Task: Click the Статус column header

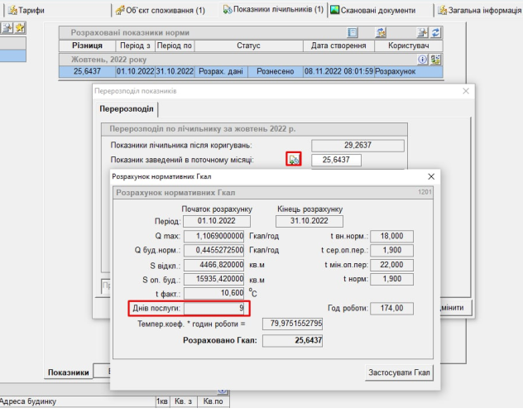Action: click(x=243, y=46)
